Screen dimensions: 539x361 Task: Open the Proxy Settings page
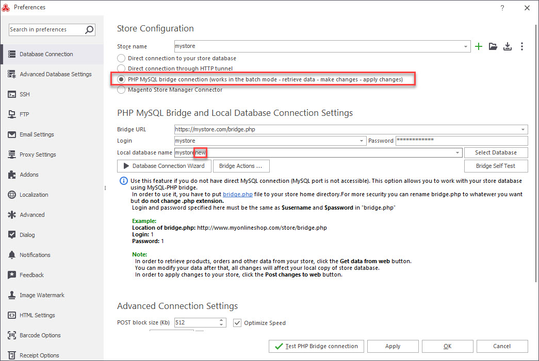click(x=52, y=154)
